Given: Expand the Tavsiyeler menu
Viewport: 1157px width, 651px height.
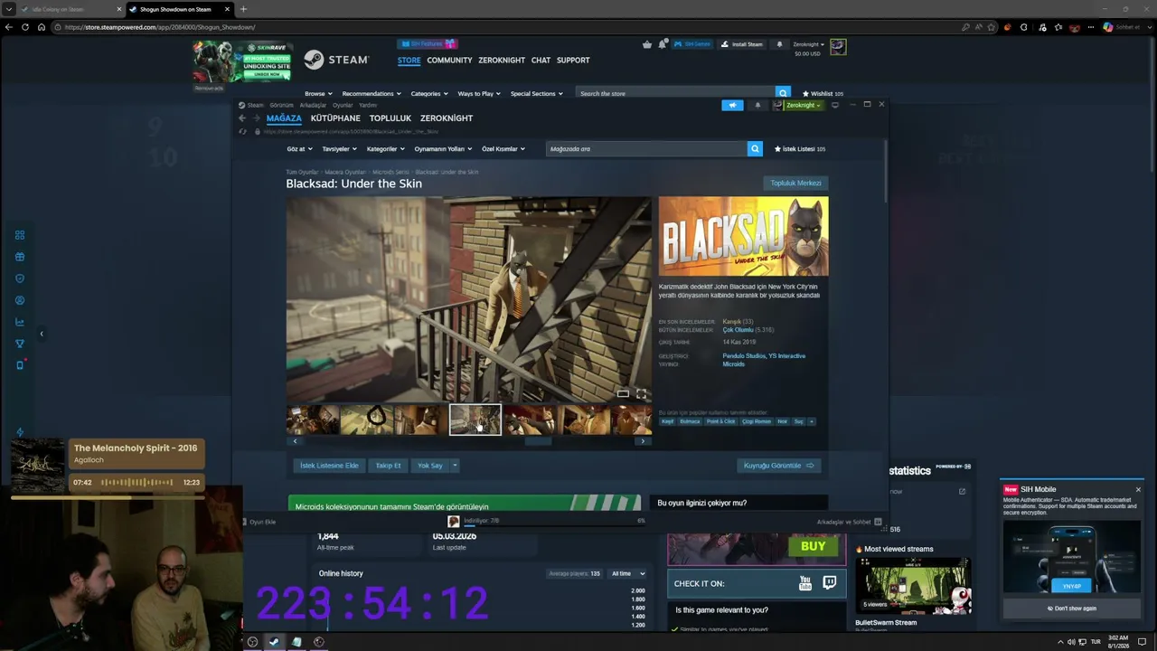Looking at the screenshot, I should point(339,148).
